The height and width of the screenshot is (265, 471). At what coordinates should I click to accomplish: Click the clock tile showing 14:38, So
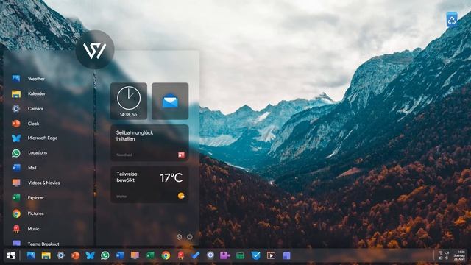tap(129, 101)
